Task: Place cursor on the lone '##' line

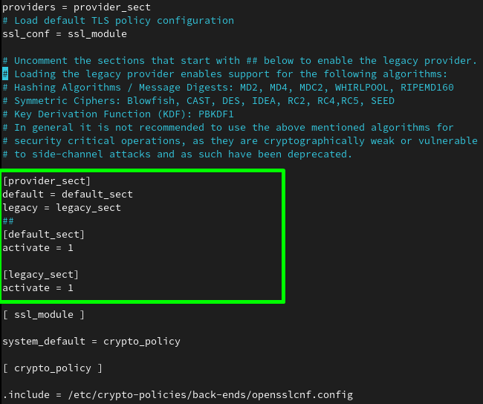Action: pos(8,221)
